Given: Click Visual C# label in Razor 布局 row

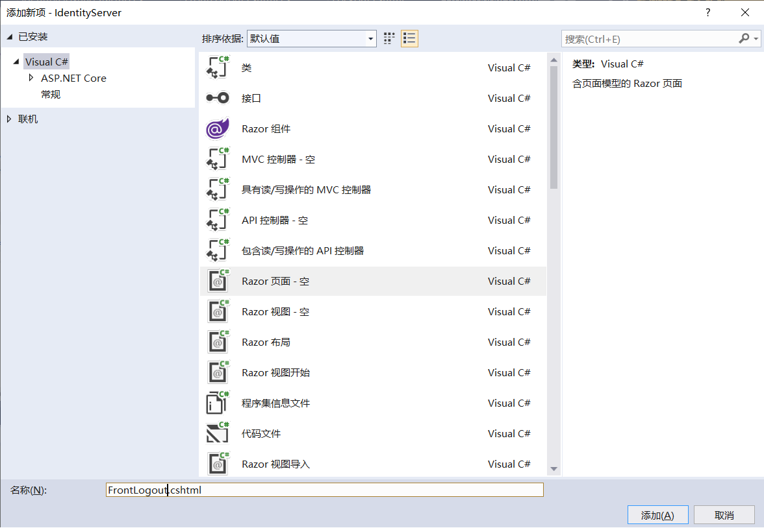Looking at the screenshot, I should [509, 342].
